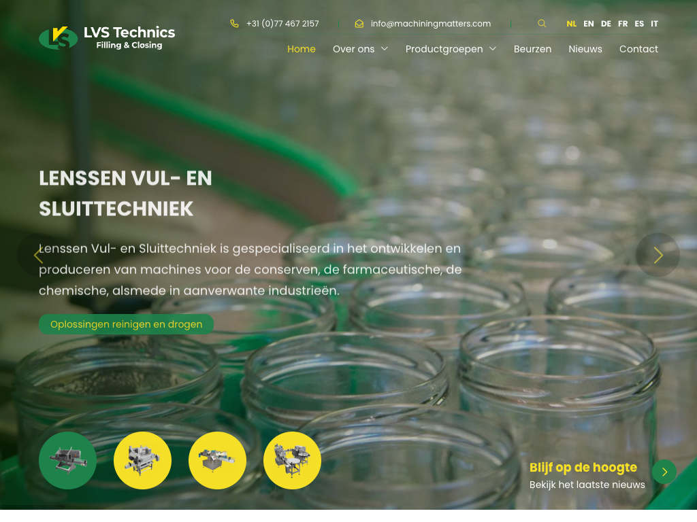Image resolution: width=697 pixels, height=522 pixels.
Task: Click the info@machiningmatters.com email link
Action: click(431, 24)
